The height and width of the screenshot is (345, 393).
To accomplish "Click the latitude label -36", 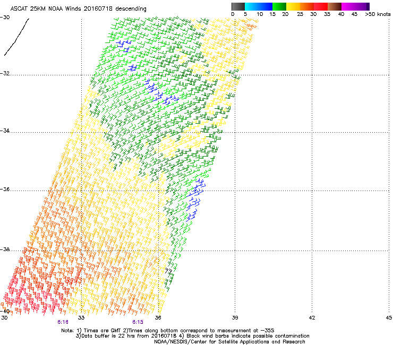I will point(5,189).
